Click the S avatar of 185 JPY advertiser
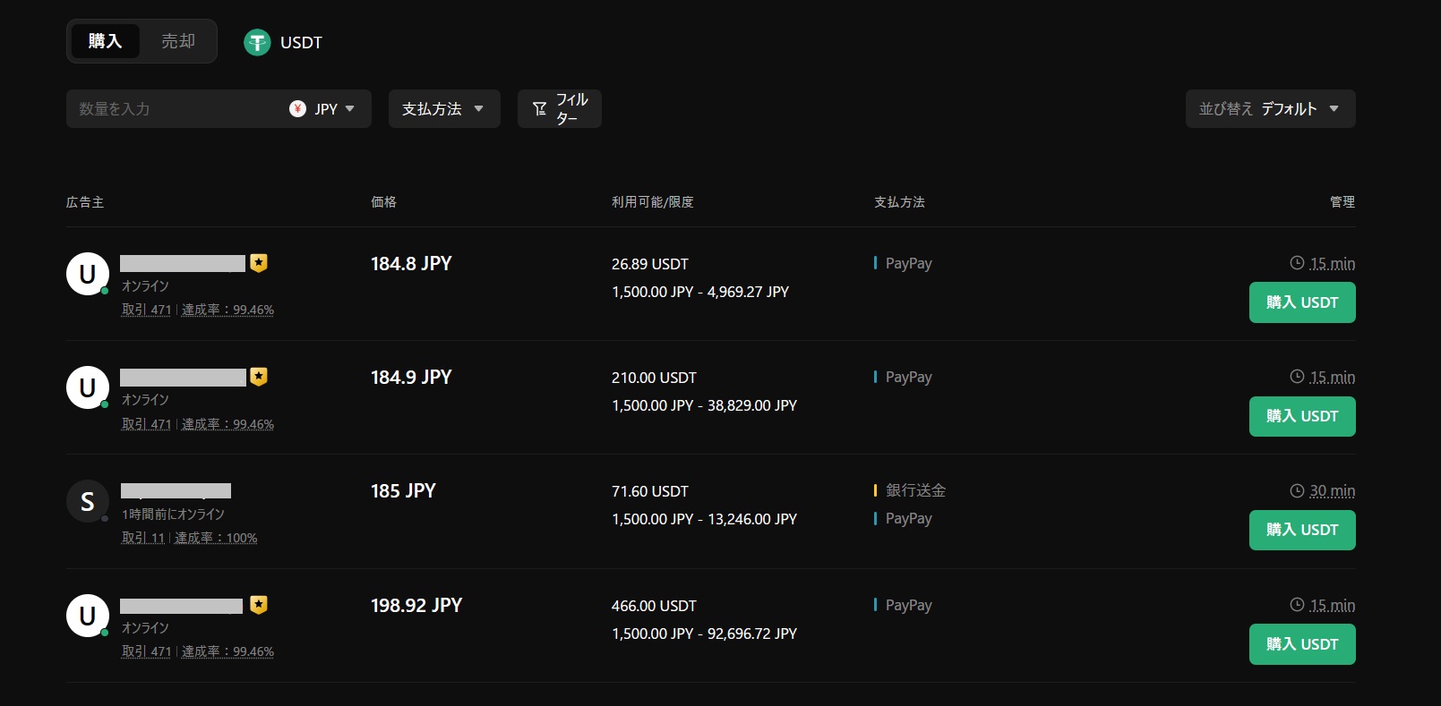 tap(88, 501)
